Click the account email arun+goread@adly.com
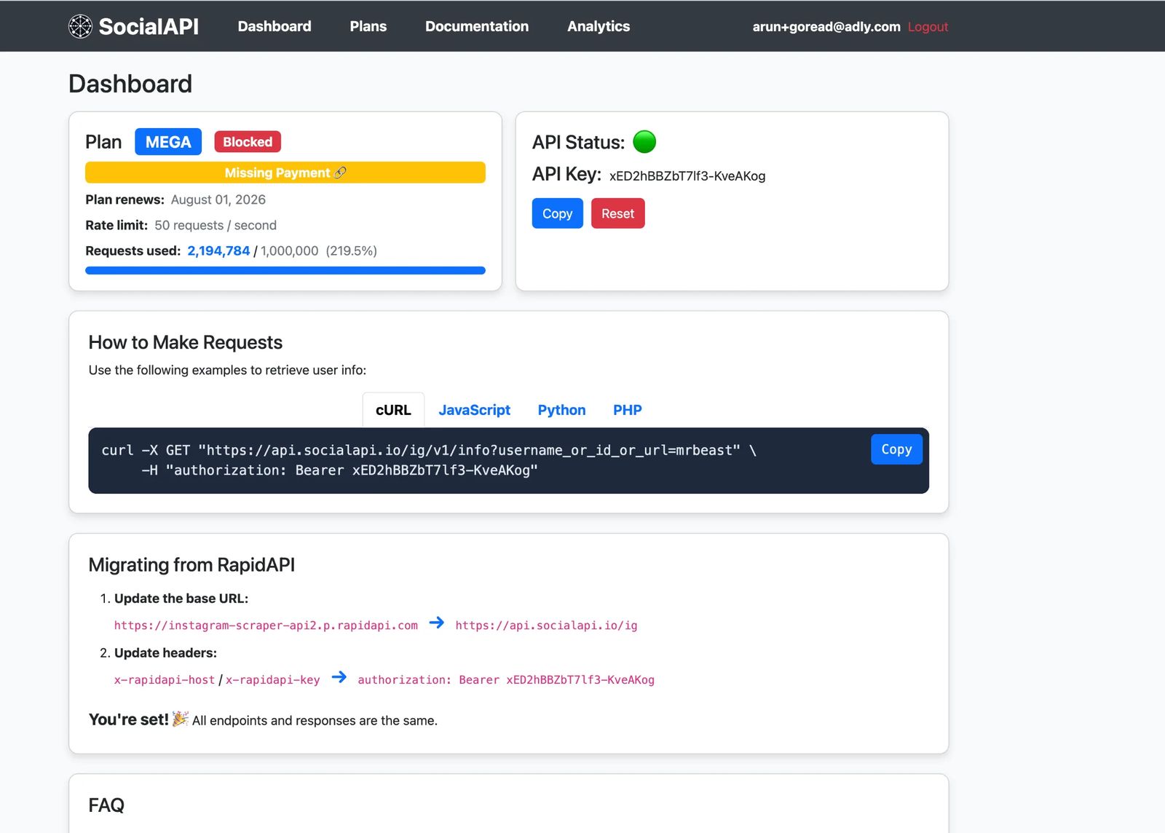 click(x=826, y=27)
